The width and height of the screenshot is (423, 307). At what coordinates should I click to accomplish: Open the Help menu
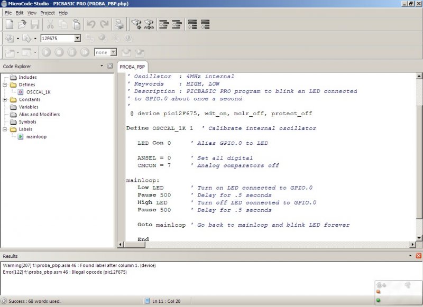pos(63,13)
